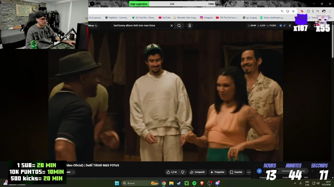Click the install/cast icon in address bar

point(288,11)
